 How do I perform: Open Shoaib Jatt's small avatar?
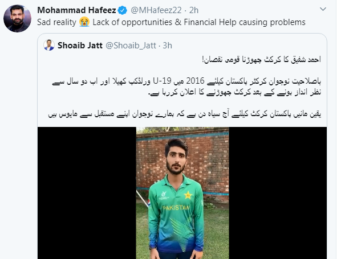click(x=49, y=45)
